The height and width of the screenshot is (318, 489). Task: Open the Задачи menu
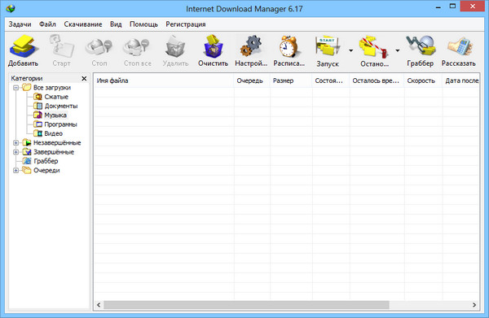[x=20, y=24]
